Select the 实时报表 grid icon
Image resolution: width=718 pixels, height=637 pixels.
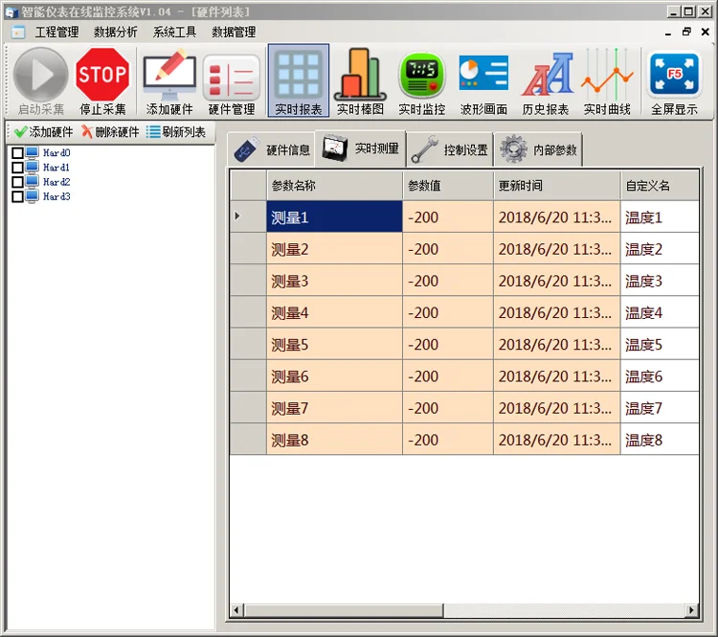coord(299,75)
